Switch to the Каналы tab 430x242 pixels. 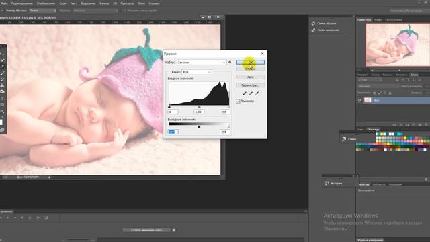388,75
